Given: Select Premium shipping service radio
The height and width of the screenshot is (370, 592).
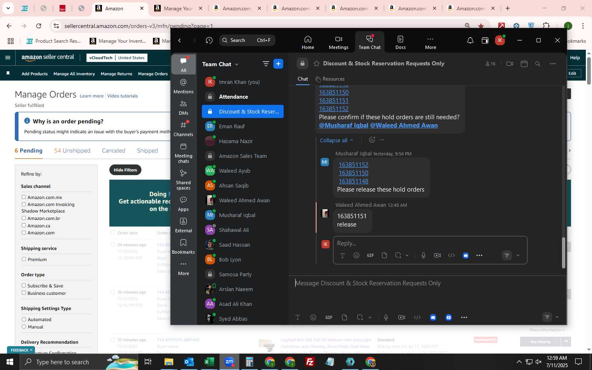Looking at the screenshot, I should (24, 259).
